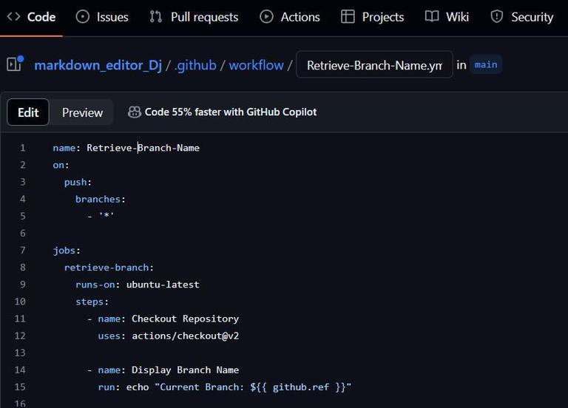The image size is (568, 408).
Task: Open the Issues tab
Action: coord(102,17)
